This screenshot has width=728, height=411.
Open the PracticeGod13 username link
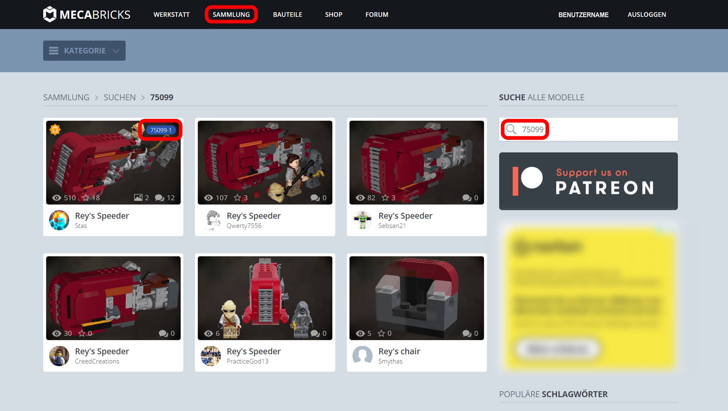point(248,361)
